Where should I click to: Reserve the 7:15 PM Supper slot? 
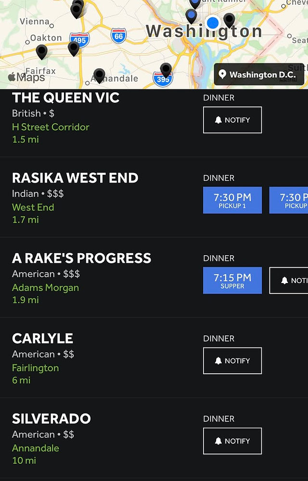232,280
